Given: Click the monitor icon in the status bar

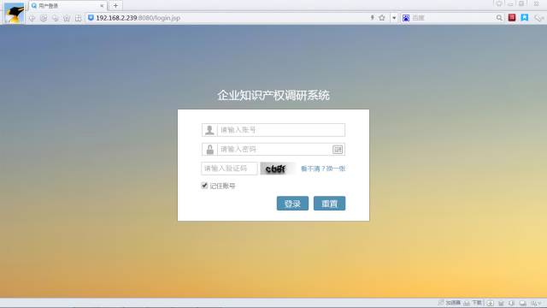Looking at the screenshot, I should point(522,303).
